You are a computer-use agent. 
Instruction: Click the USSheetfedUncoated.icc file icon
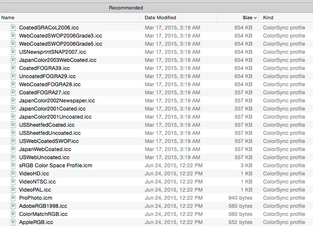point(13,133)
